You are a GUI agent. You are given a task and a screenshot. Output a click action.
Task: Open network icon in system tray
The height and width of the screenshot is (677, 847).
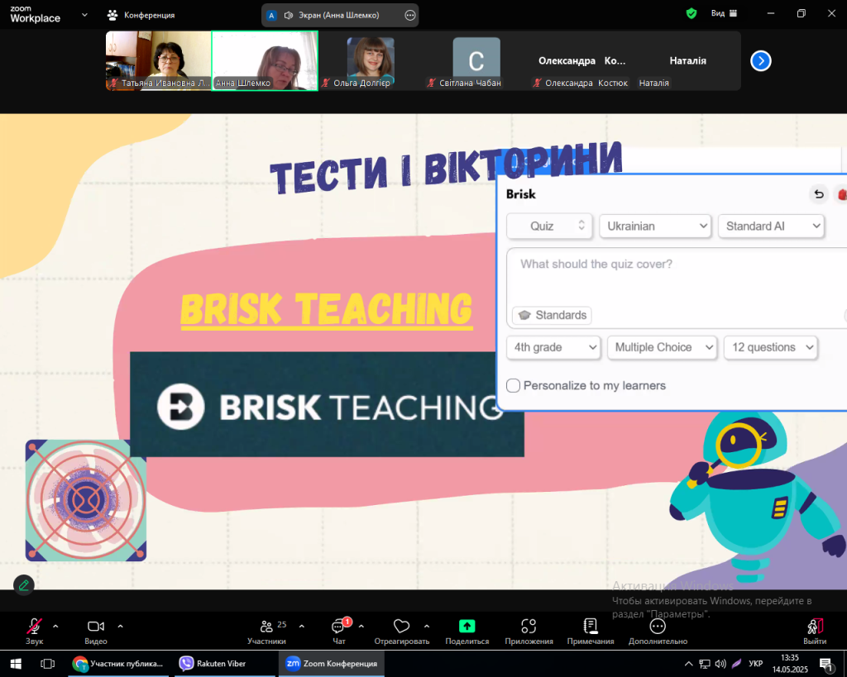pyautogui.click(x=705, y=664)
